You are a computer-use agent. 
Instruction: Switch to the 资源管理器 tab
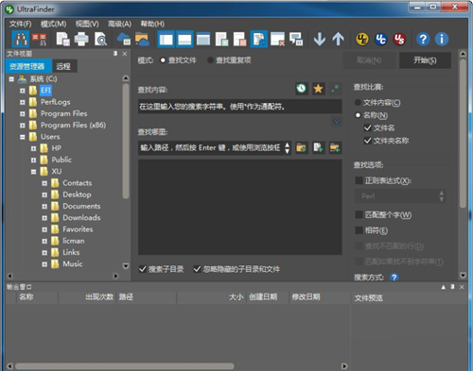[x=28, y=66]
